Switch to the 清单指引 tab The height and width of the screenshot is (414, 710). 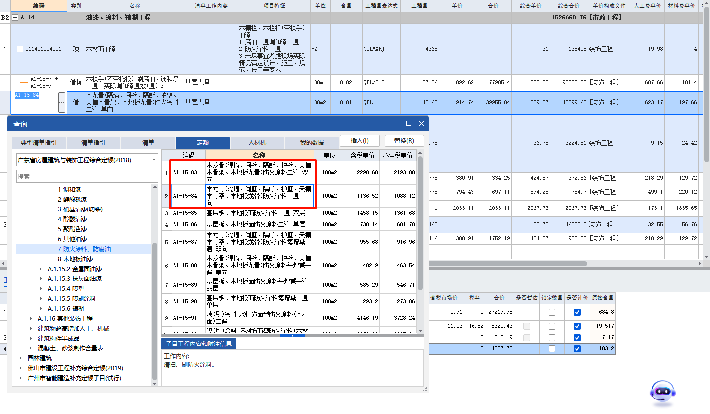point(93,143)
